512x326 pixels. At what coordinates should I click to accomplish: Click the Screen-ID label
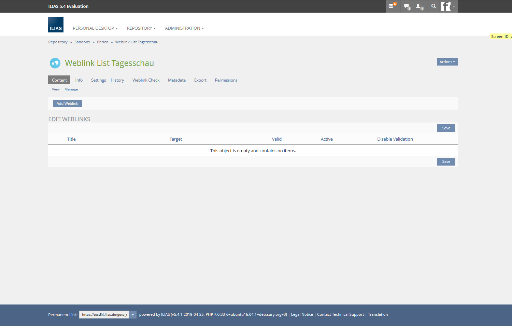pos(501,37)
